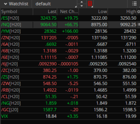Screen dimensions: 140x124
Task: Open the default watchlist dropdown
Action: point(54,4)
